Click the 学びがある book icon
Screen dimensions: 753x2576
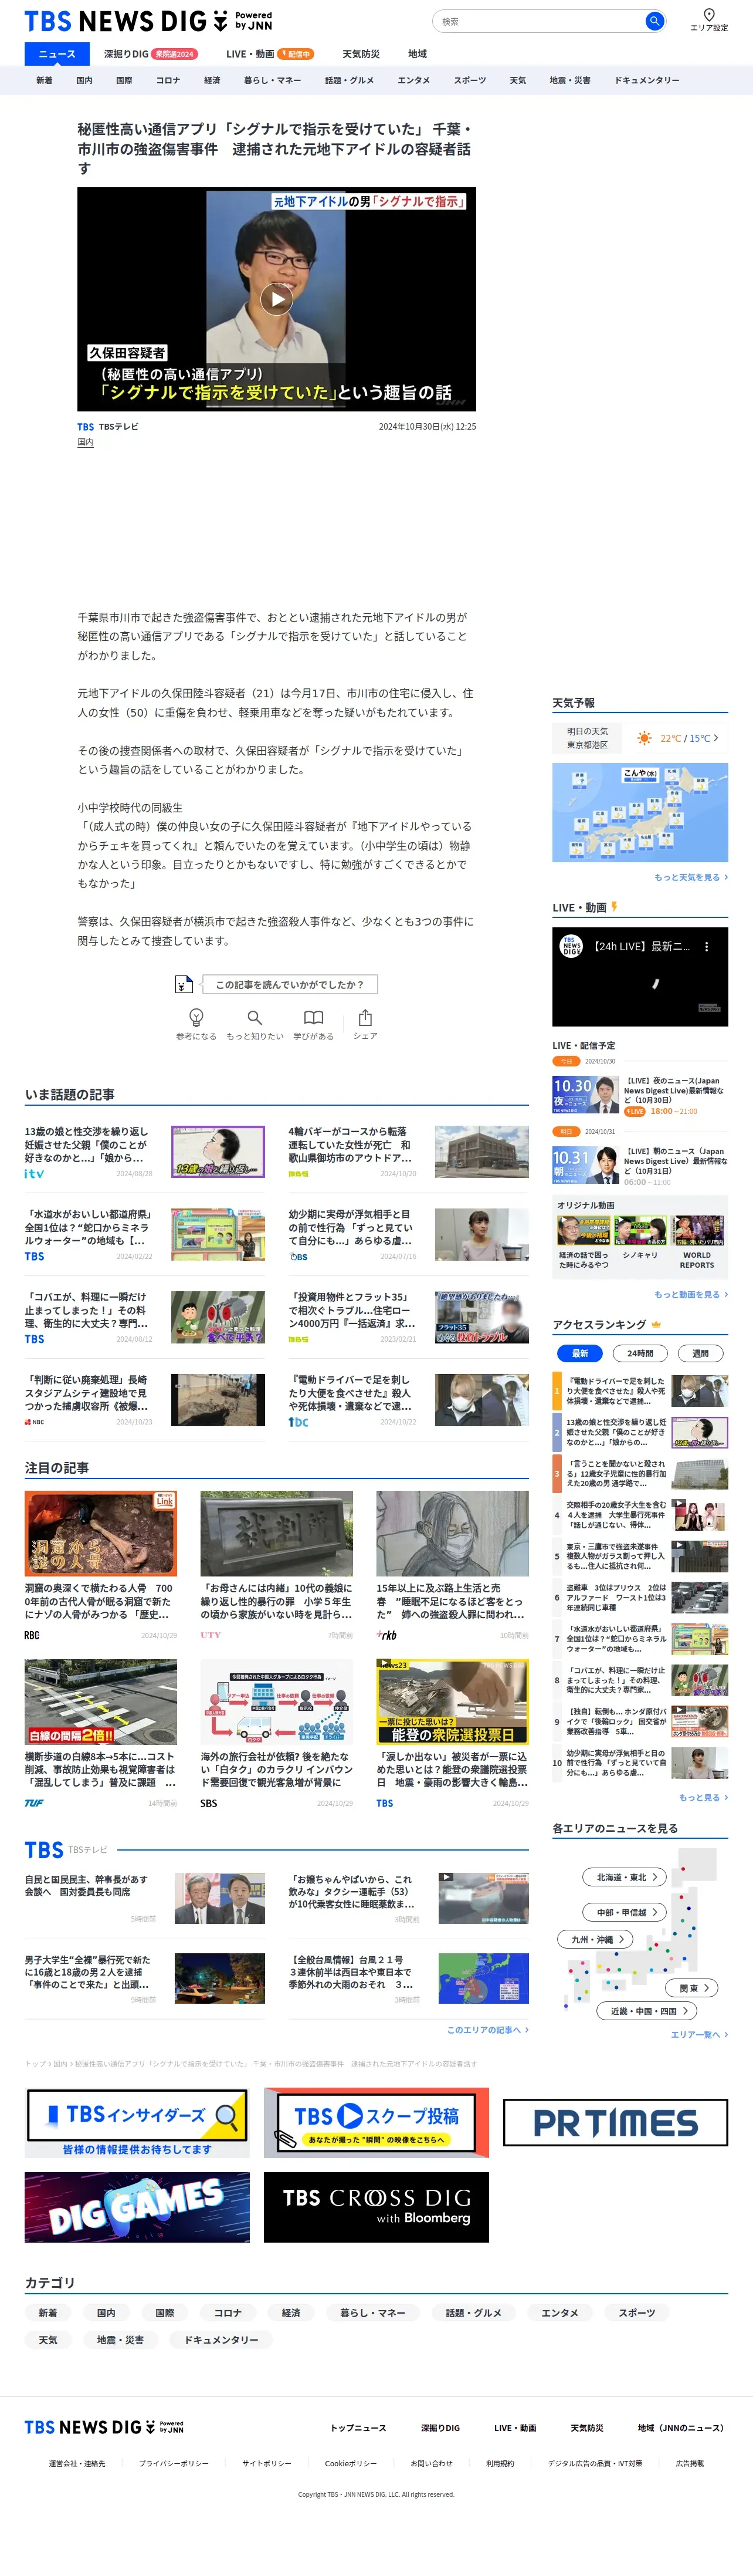314,1017
